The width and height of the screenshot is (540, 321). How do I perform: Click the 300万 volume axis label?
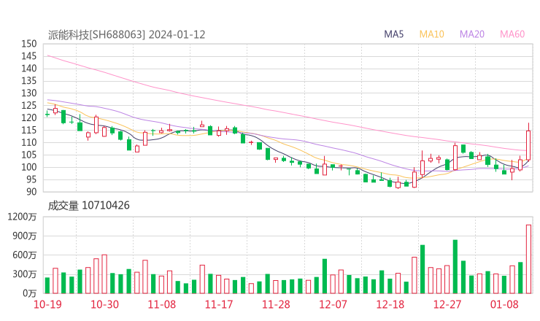pyautogui.click(x=25, y=274)
